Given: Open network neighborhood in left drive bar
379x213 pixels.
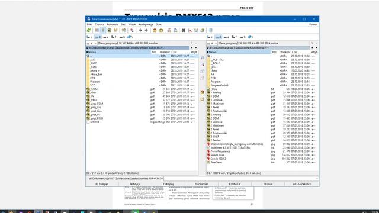Looking at the screenshot, I should 130,37.
